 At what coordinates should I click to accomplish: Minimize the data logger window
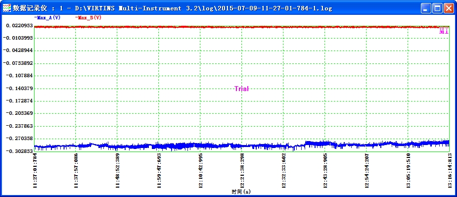pyautogui.click(x=426, y=8)
